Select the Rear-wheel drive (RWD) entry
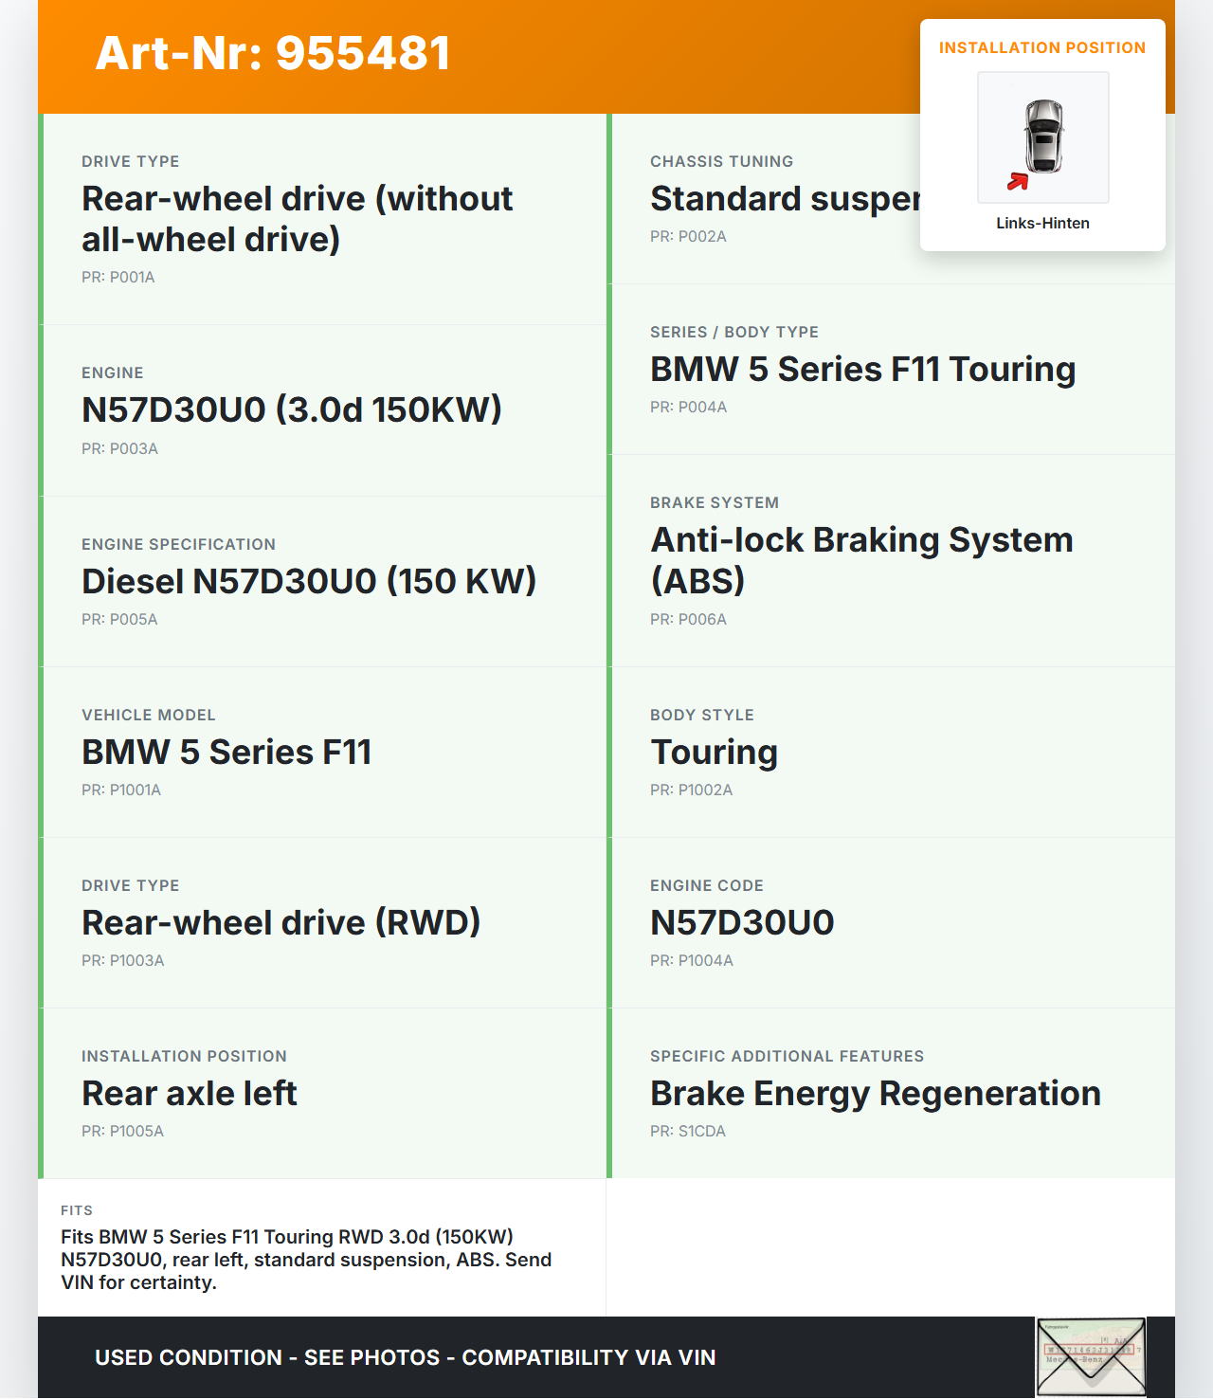Viewport: 1213px width, 1399px height. coord(281,922)
